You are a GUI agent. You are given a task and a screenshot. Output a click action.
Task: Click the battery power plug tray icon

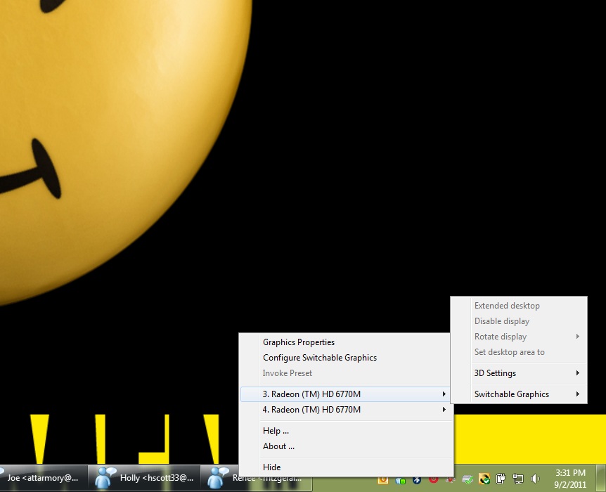tap(501, 479)
